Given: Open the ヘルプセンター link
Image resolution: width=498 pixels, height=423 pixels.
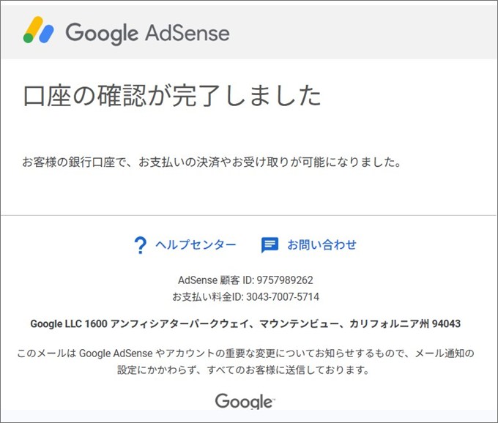Looking at the screenshot, I should [x=196, y=244].
